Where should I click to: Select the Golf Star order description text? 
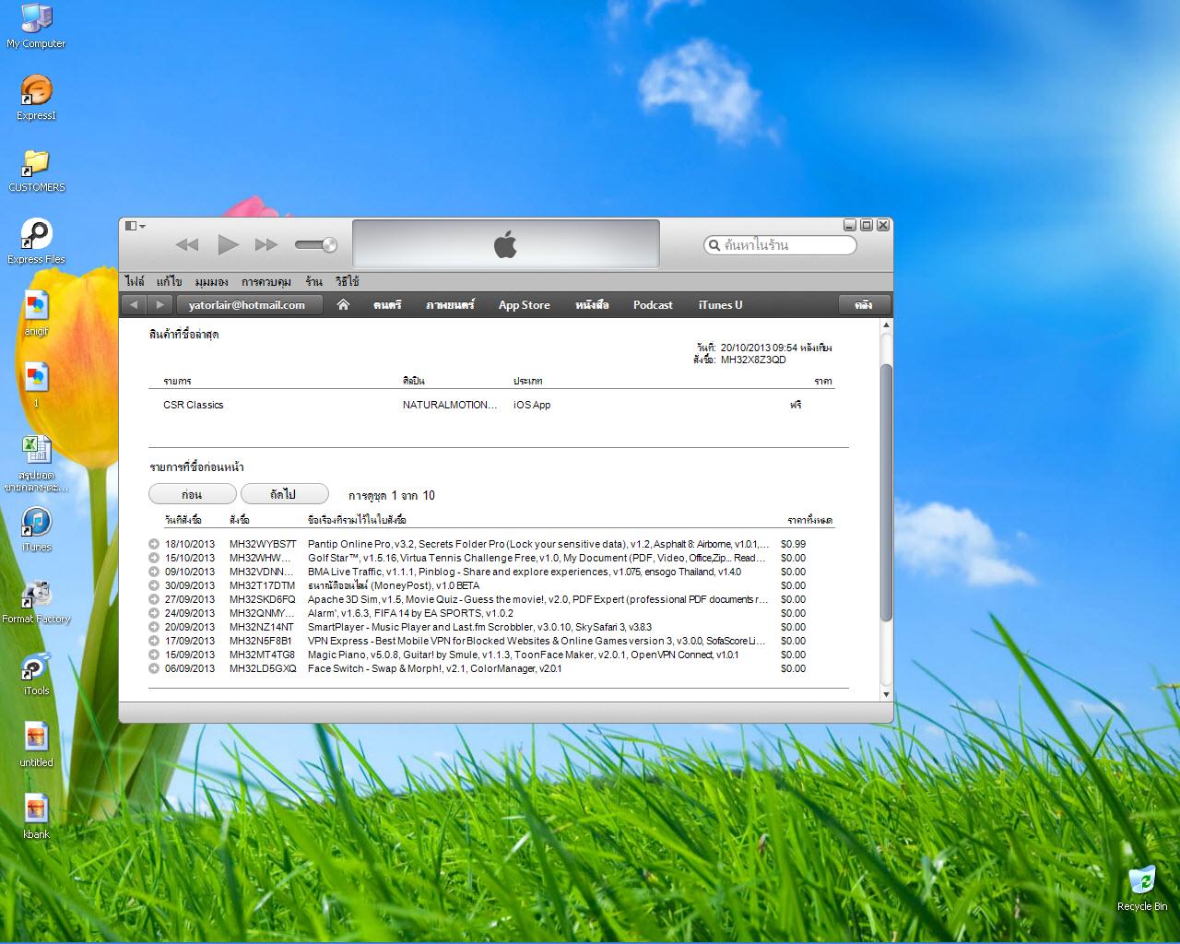[x=537, y=558]
